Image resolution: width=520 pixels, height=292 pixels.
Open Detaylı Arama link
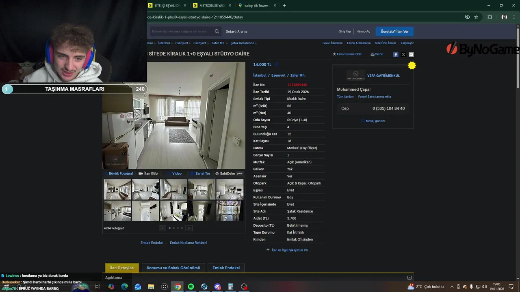tap(236, 31)
